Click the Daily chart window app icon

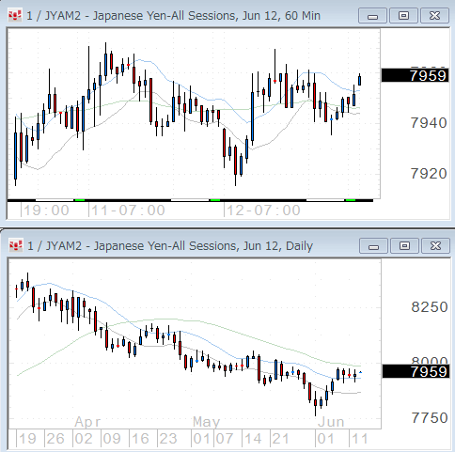click(x=16, y=245)
